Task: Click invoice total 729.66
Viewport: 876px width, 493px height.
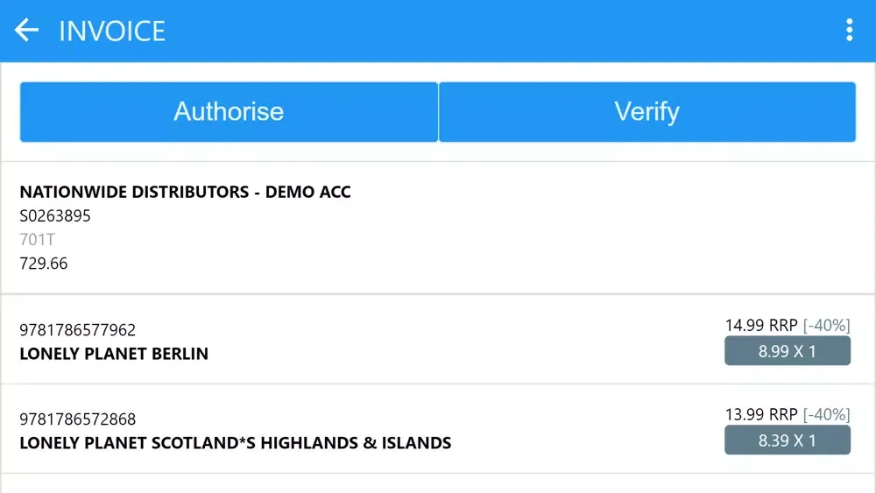Action: [44, 264]
